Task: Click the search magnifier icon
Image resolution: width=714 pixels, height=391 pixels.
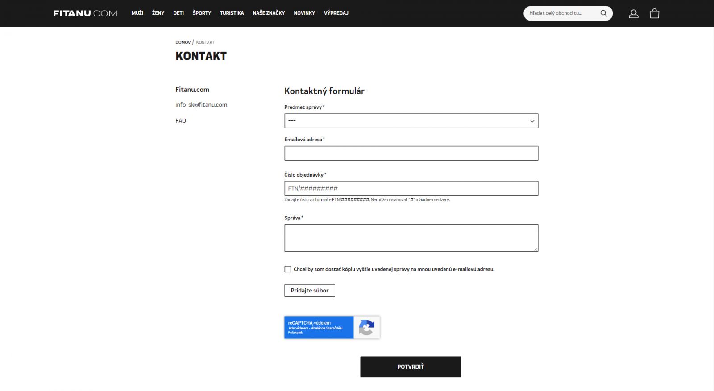Action: (x=603, y=13)
